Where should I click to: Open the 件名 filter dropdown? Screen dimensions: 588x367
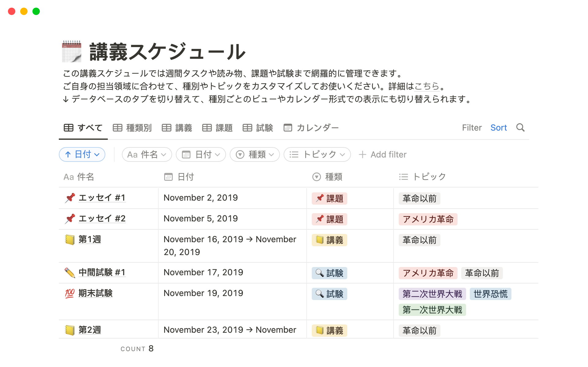(x=147, y=154)
